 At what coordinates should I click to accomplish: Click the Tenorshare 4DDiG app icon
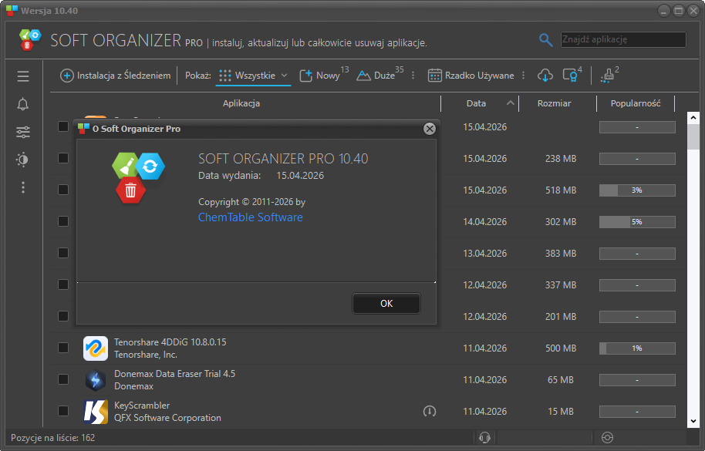(96, 348)
